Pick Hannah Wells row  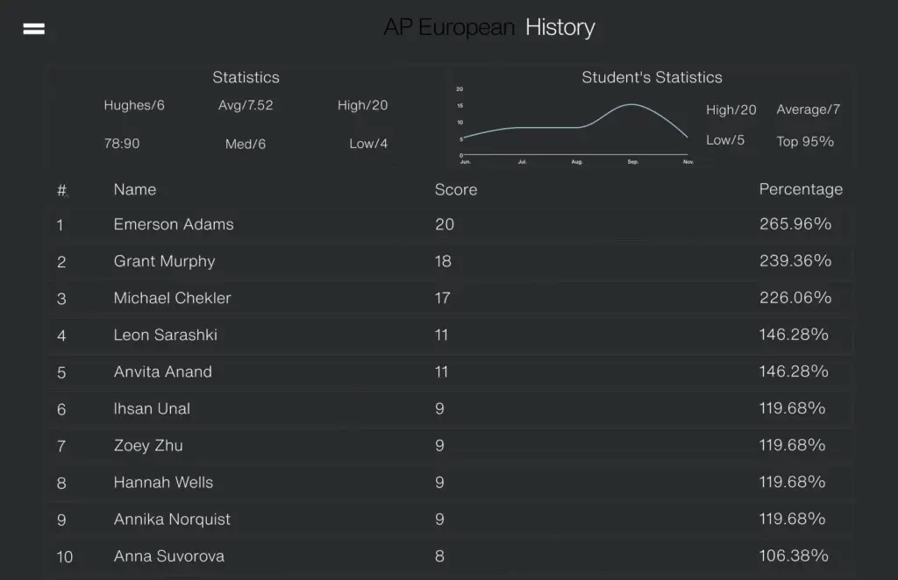click(x=451, y=482)
